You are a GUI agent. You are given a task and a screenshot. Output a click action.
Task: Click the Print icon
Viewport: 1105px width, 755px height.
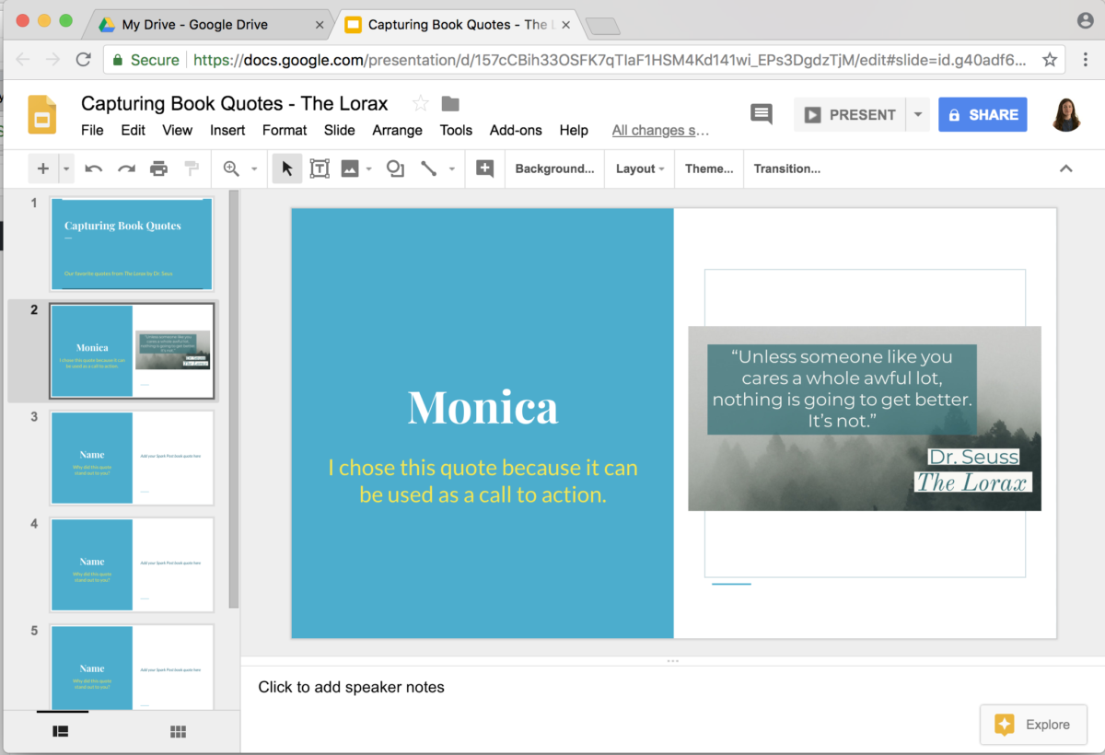158,168
